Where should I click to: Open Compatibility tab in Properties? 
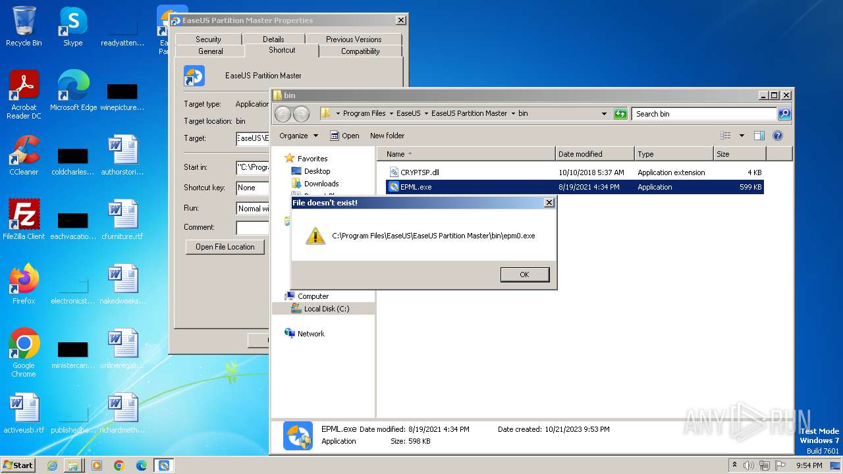tap(360, 51)
